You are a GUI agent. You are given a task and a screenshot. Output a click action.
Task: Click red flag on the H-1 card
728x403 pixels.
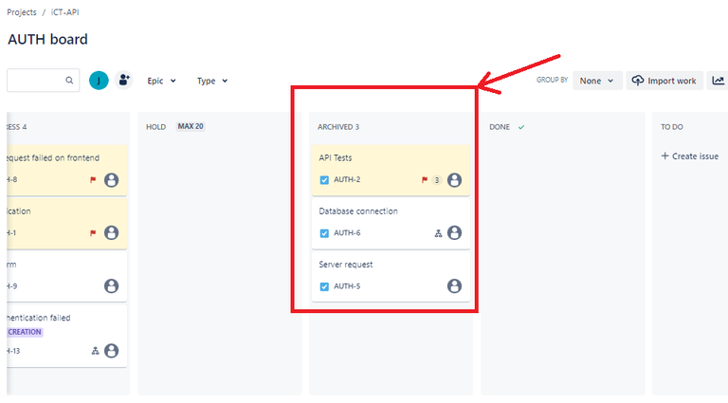point(93,233)
